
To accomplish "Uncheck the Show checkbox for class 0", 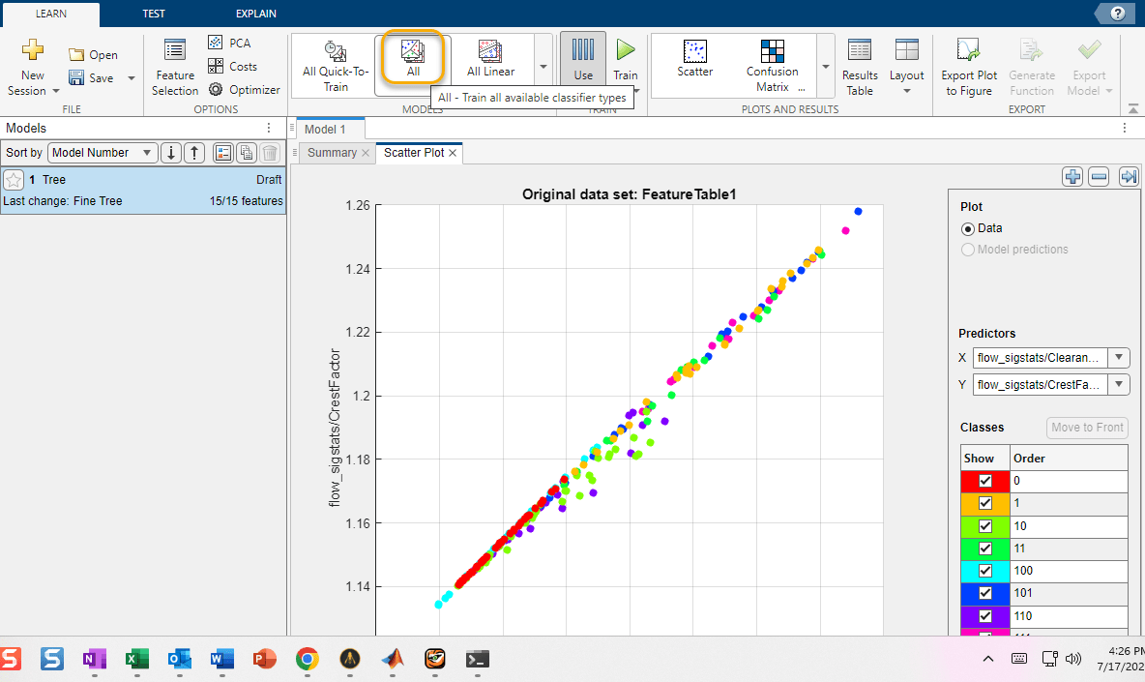I will 985,481.
